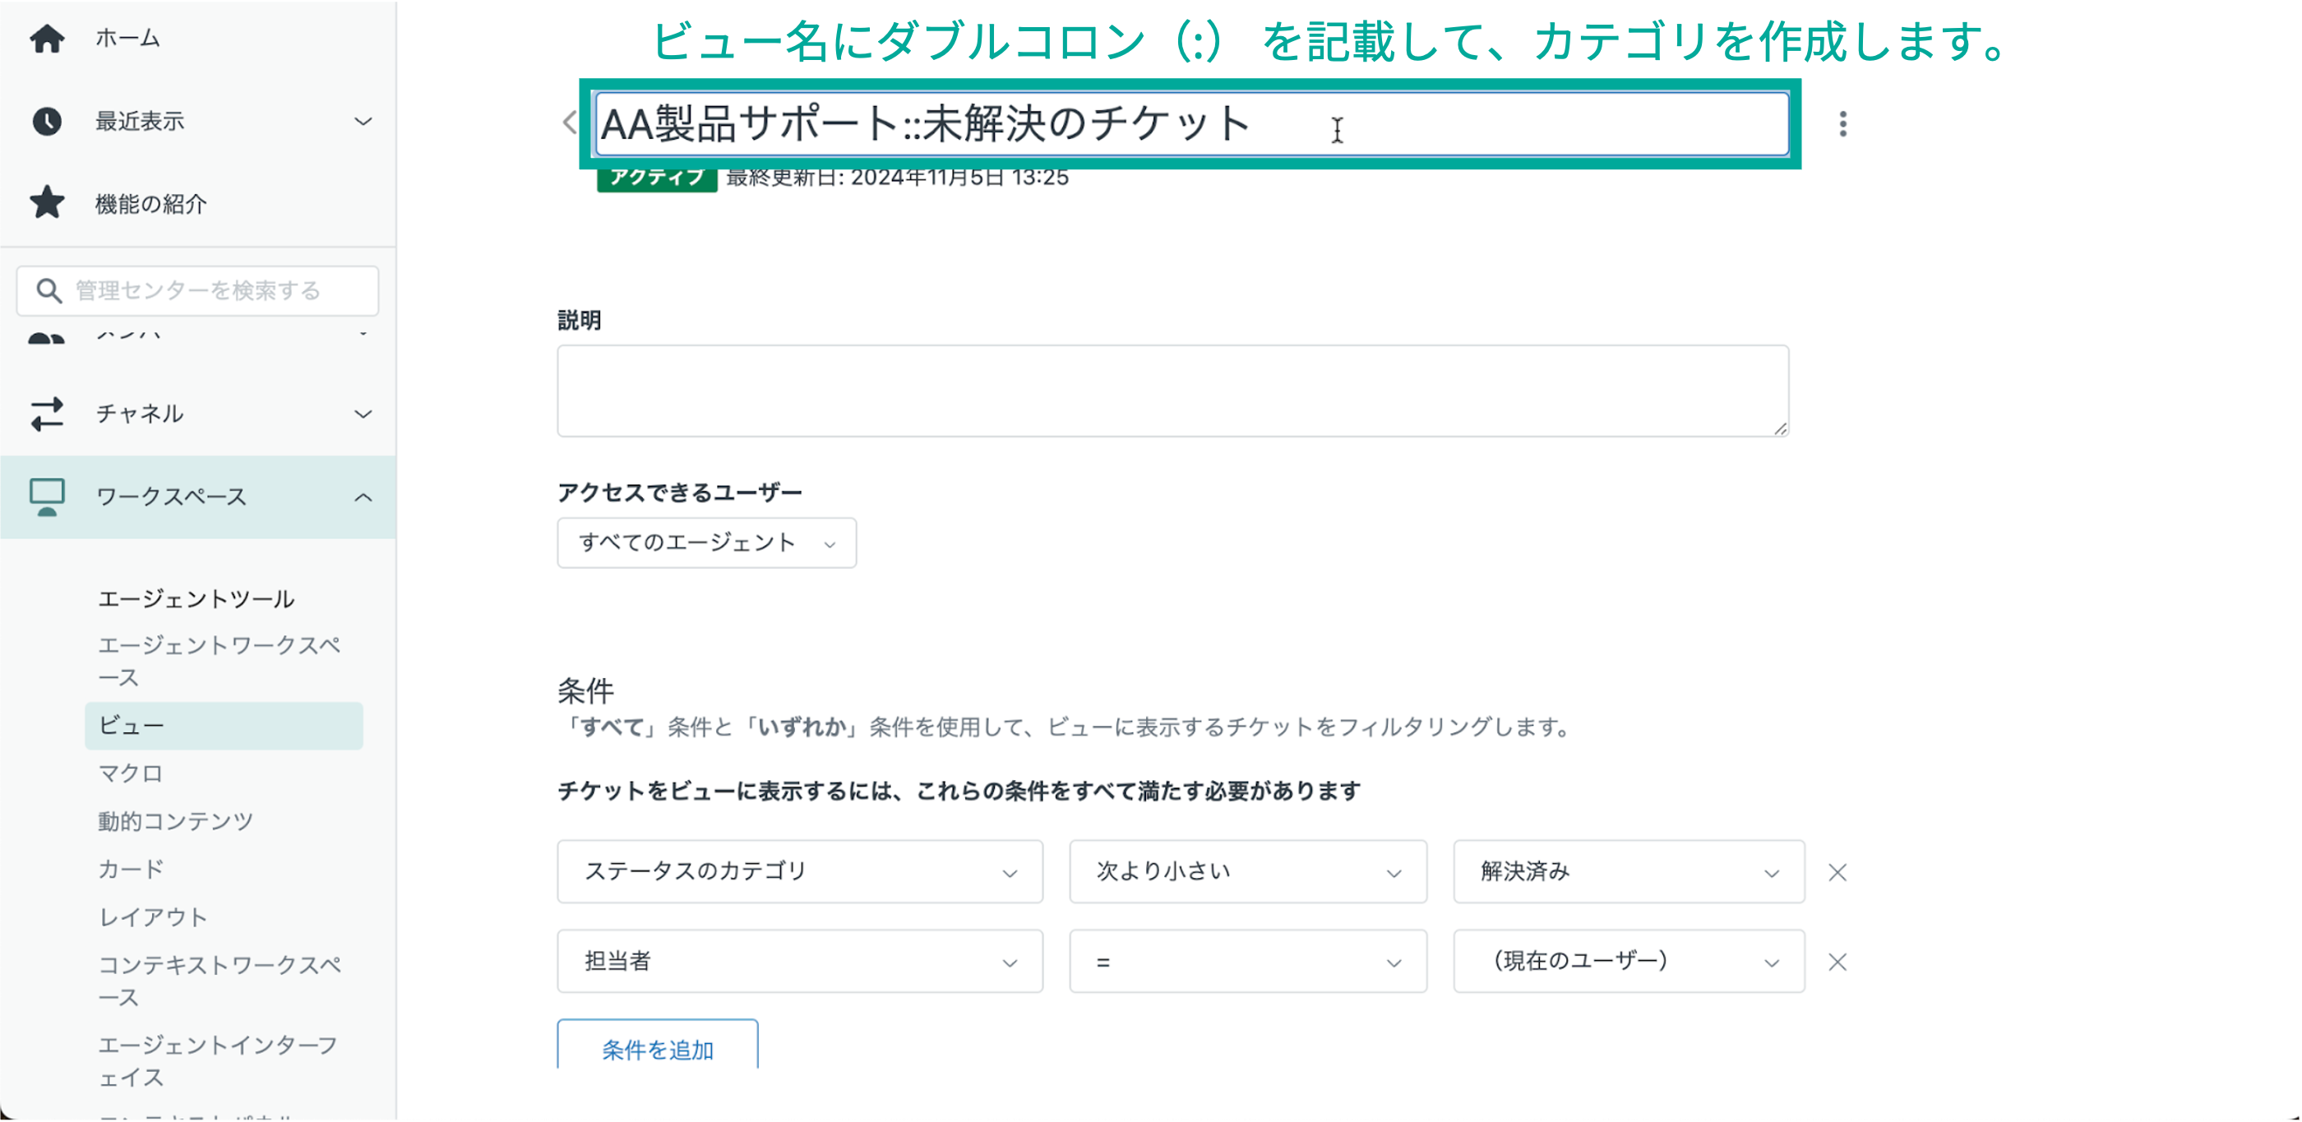The width and height of the screenshot is (2302, 1122).
Task: Click the star icon for 機能の紹介
Action: pos(47,204)
